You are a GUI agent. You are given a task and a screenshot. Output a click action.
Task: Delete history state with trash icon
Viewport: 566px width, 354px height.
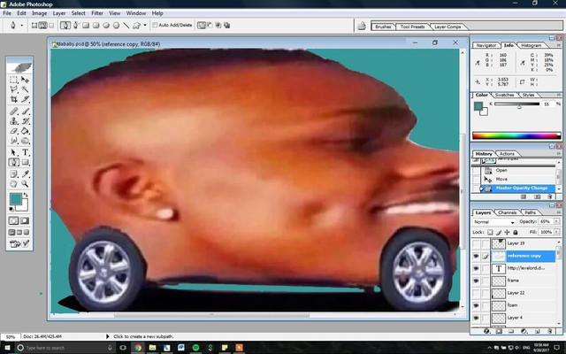[549, 196]
